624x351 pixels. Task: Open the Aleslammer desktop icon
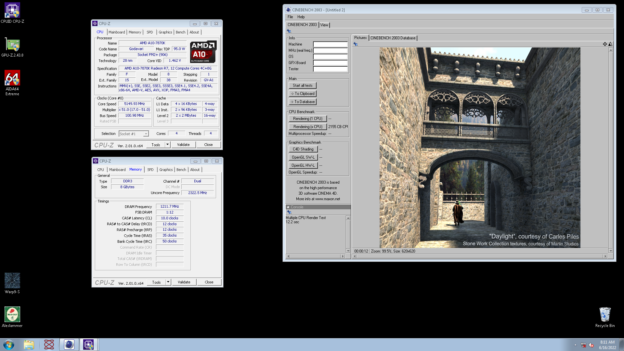pos(12,317)
